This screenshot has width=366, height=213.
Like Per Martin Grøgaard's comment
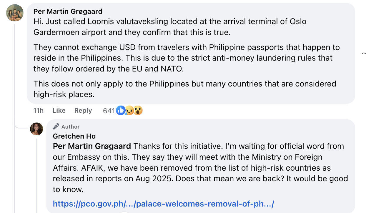(59, 111)
